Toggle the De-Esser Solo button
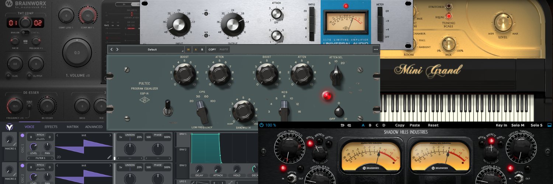This screenshot has height=184, width=553. tap(29, 106)
